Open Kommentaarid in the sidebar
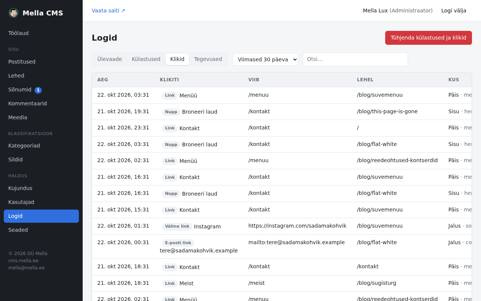This screenshot has height=301, width=481. tap(41, 103)
